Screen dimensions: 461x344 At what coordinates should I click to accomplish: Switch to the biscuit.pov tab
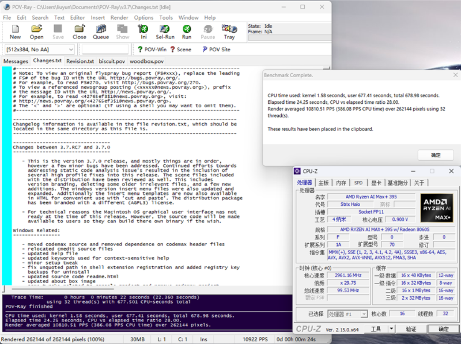click(x=112, y=61)
